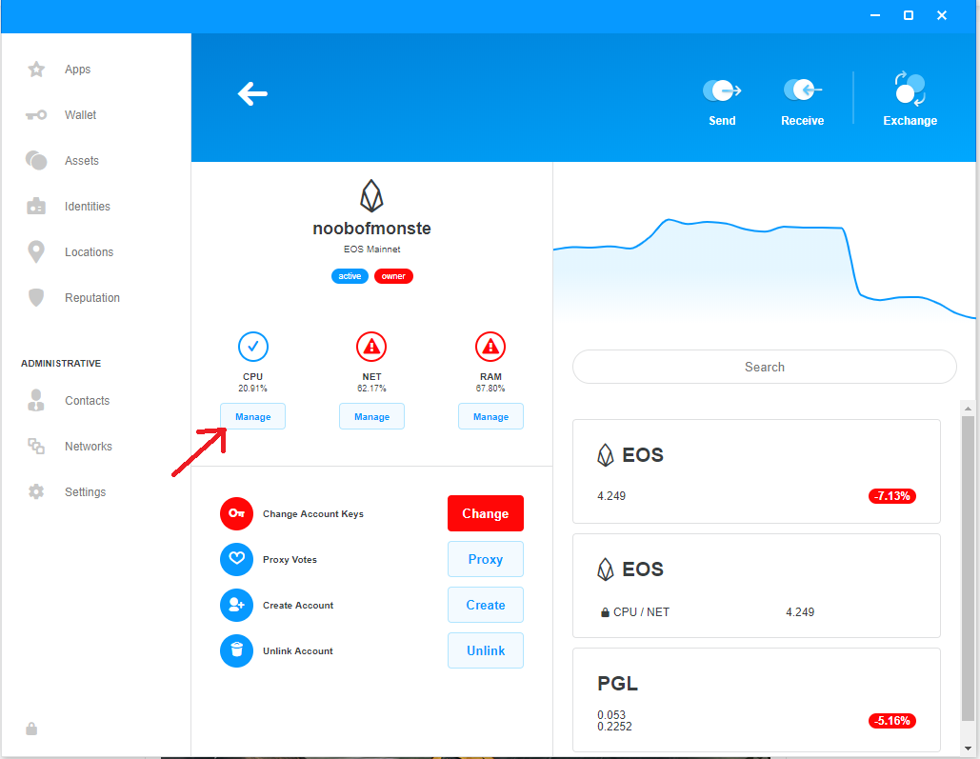The width and height of the screenshot is (980, 759).
Task: Click scrollbar down arrow in token list
Action: point(968,748)
